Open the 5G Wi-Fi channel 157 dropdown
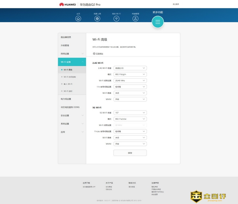This screenshot has width=238, height=204. [130, 113]
